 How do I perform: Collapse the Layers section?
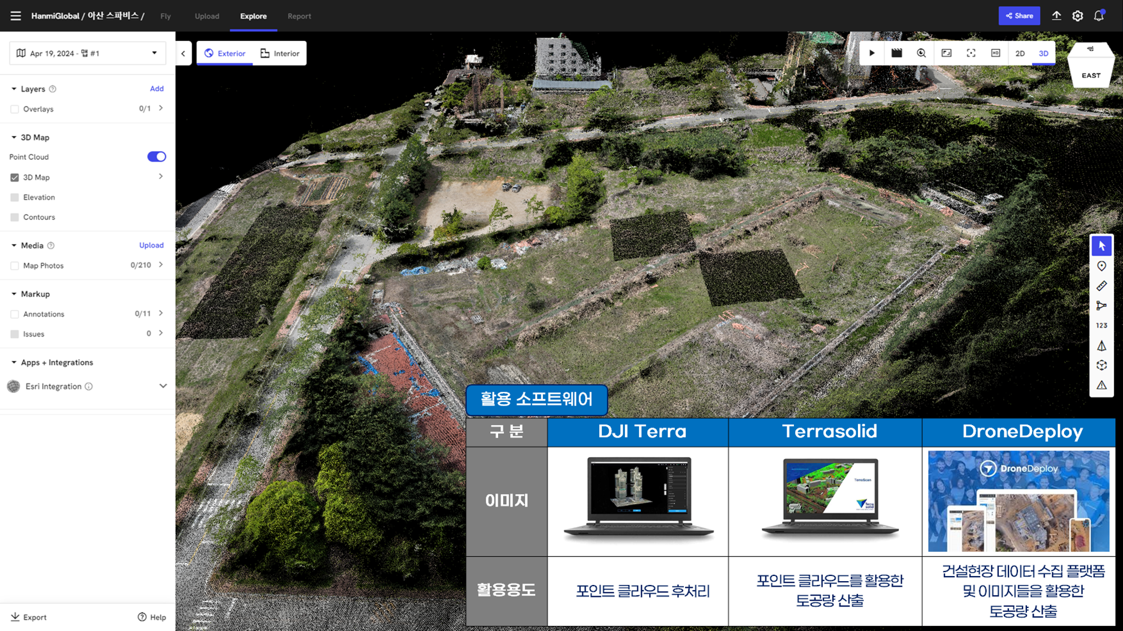pos(14,89)
